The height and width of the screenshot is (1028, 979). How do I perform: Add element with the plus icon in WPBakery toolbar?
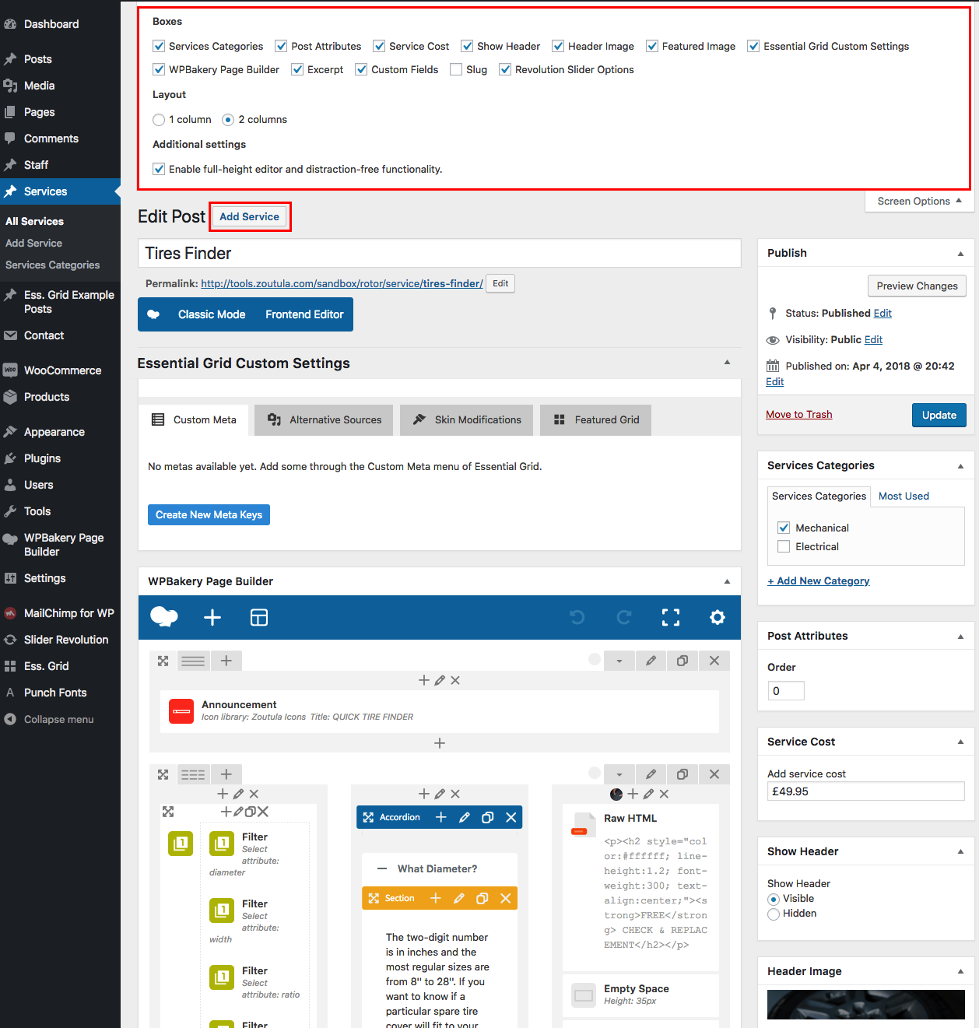[212, 617]
